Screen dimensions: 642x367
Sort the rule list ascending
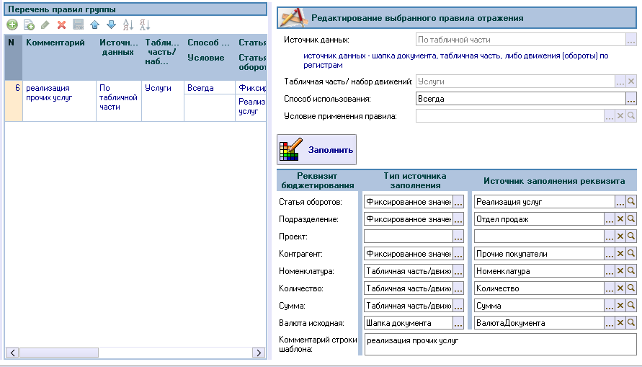pos(128,25)
